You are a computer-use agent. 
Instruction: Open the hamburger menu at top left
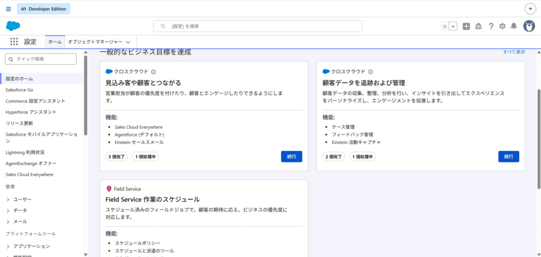[8, 9]
